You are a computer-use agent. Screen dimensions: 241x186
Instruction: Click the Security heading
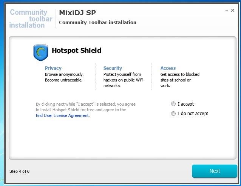click(113, 68)
